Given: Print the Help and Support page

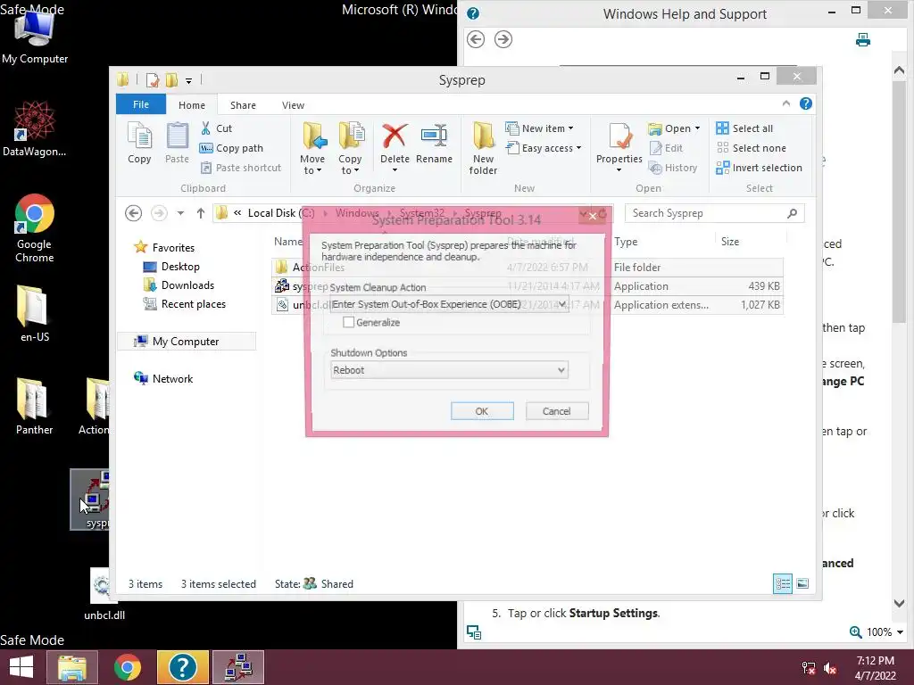Looking at the screenshot, I should pos(863,39).
